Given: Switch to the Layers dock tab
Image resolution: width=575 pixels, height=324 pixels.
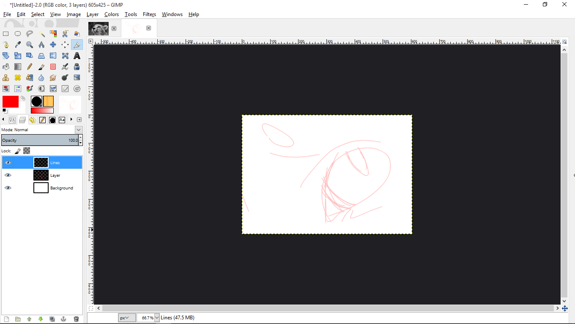Looking at the screenshot, I should pyautogui.click(x=22, y=120).
